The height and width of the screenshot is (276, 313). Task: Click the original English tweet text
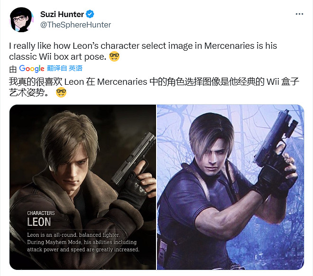143,51
